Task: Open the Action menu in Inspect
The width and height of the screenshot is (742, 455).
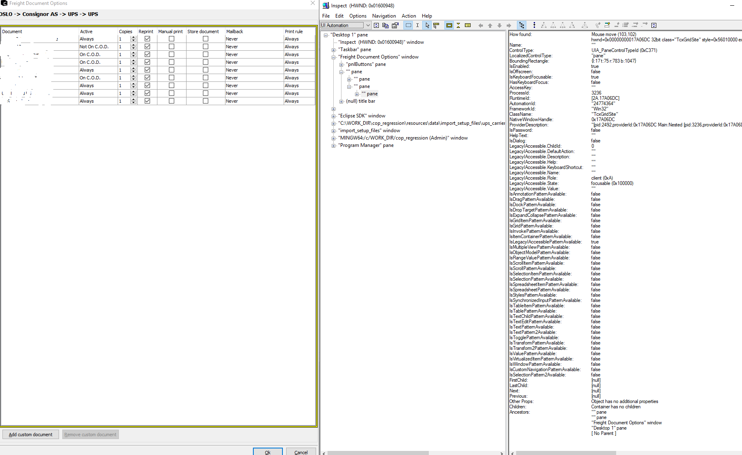Action: [409, 16]
